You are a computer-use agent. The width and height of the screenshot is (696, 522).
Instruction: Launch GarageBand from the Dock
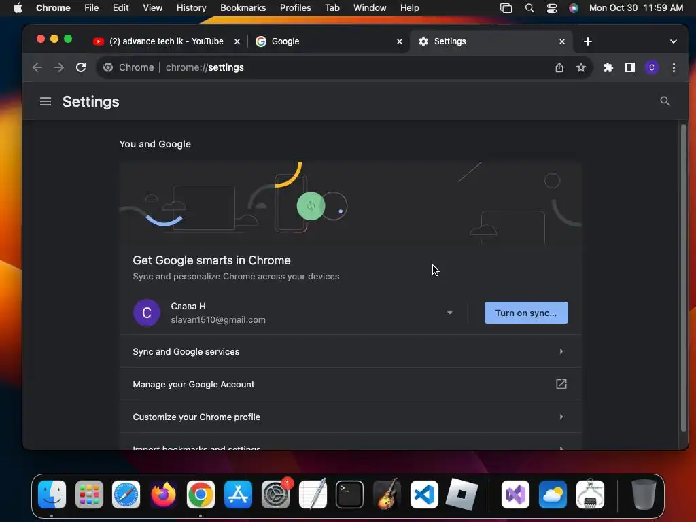coord(387,494)
